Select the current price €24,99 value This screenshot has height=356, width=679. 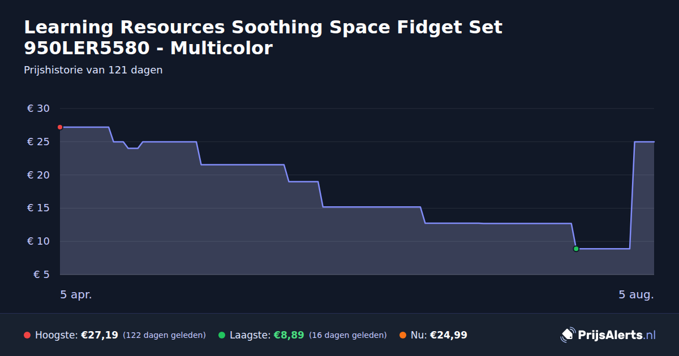point(449,335)
